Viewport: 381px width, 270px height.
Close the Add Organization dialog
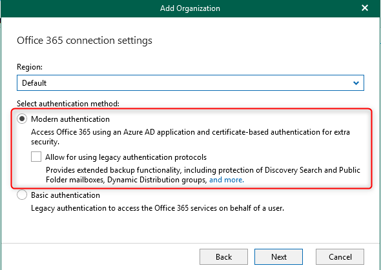(x=365, y=8)
